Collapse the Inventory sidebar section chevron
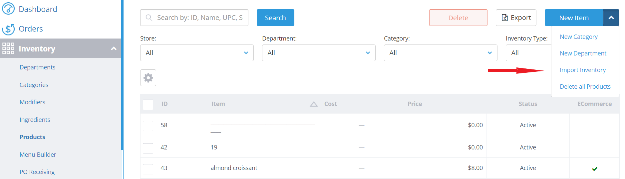Image resolution: width=625 pixels, height=179 pixels. click(114, 48)
